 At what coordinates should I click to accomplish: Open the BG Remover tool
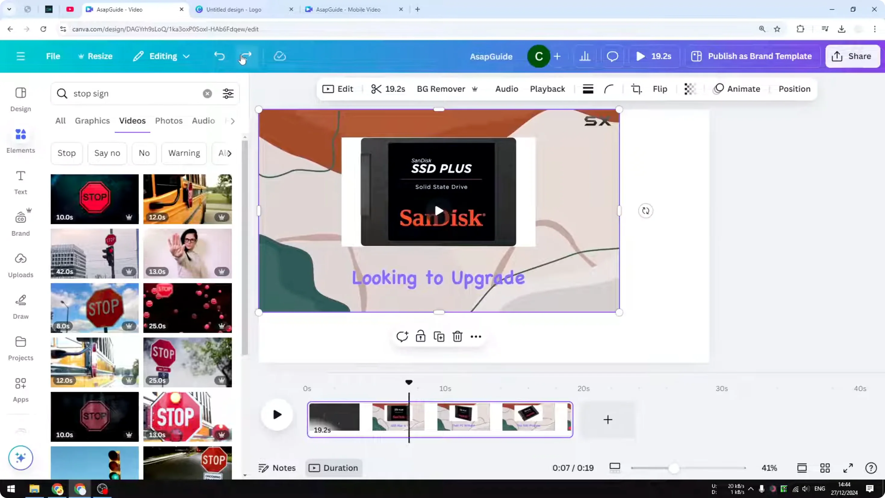441,89
